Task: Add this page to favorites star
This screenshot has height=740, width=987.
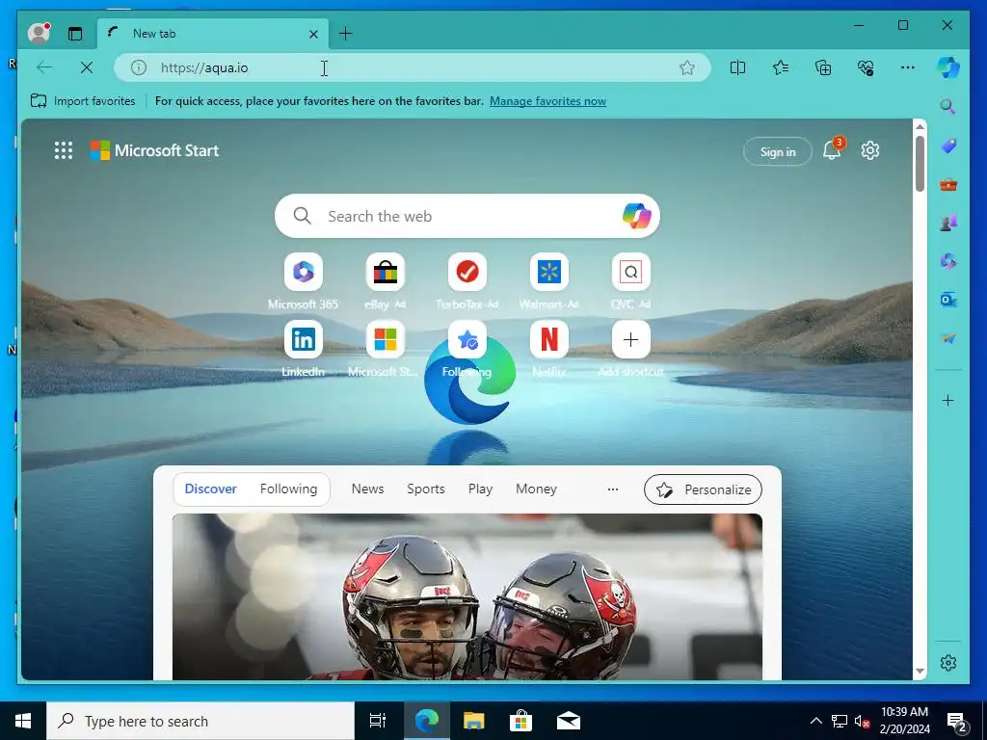Action: pos(687,67)
